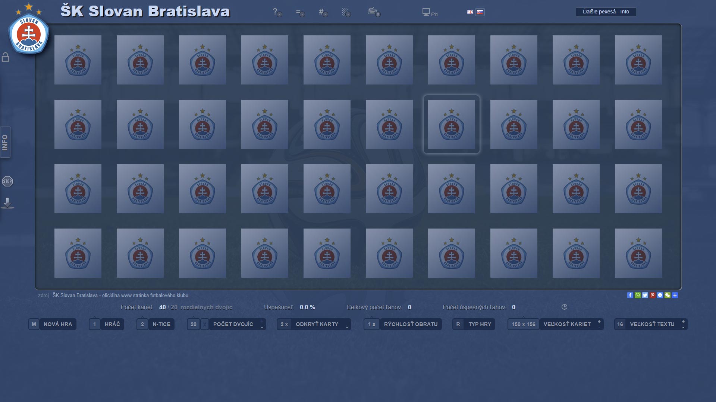The image size is (716, 402).
Task: Click the download arrow icon
Action: click(7, 203)
